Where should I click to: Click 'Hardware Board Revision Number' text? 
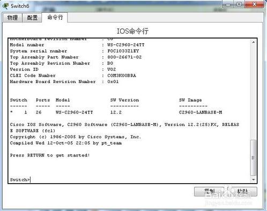coord(53,82)
